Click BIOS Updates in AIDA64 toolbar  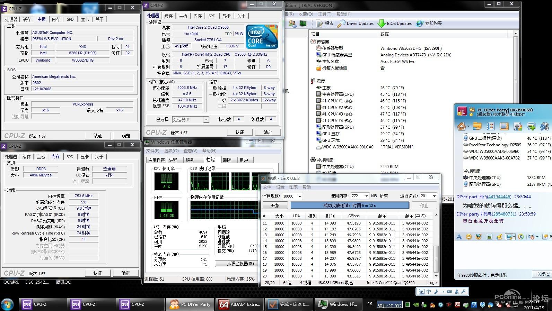[x=395, y=24]
